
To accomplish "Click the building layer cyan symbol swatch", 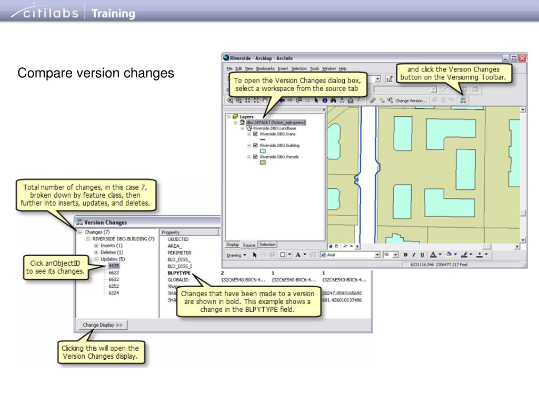I will [263, 151].
